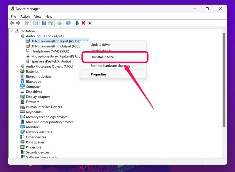Screen dimensions: 235x172
Task: Click the Back arrow toolbar icon
Action: [x=12, y=23]
